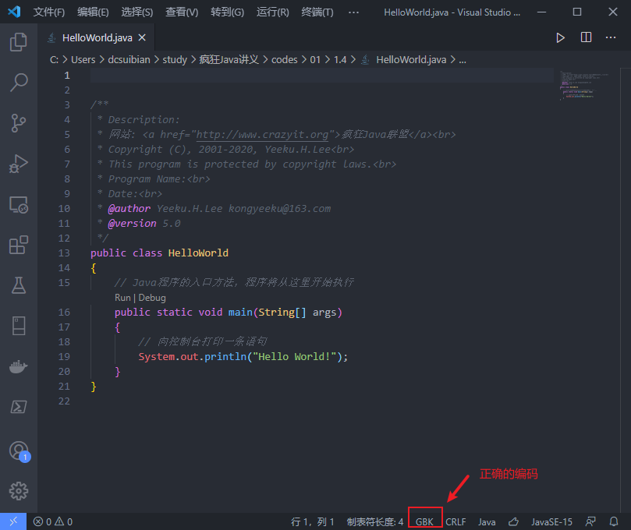Click the Debug CodeLens above main
The width and height of the screenshot is (631, 530).
152,298
